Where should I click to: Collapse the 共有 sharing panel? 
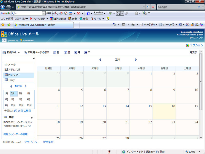point(32,118)
